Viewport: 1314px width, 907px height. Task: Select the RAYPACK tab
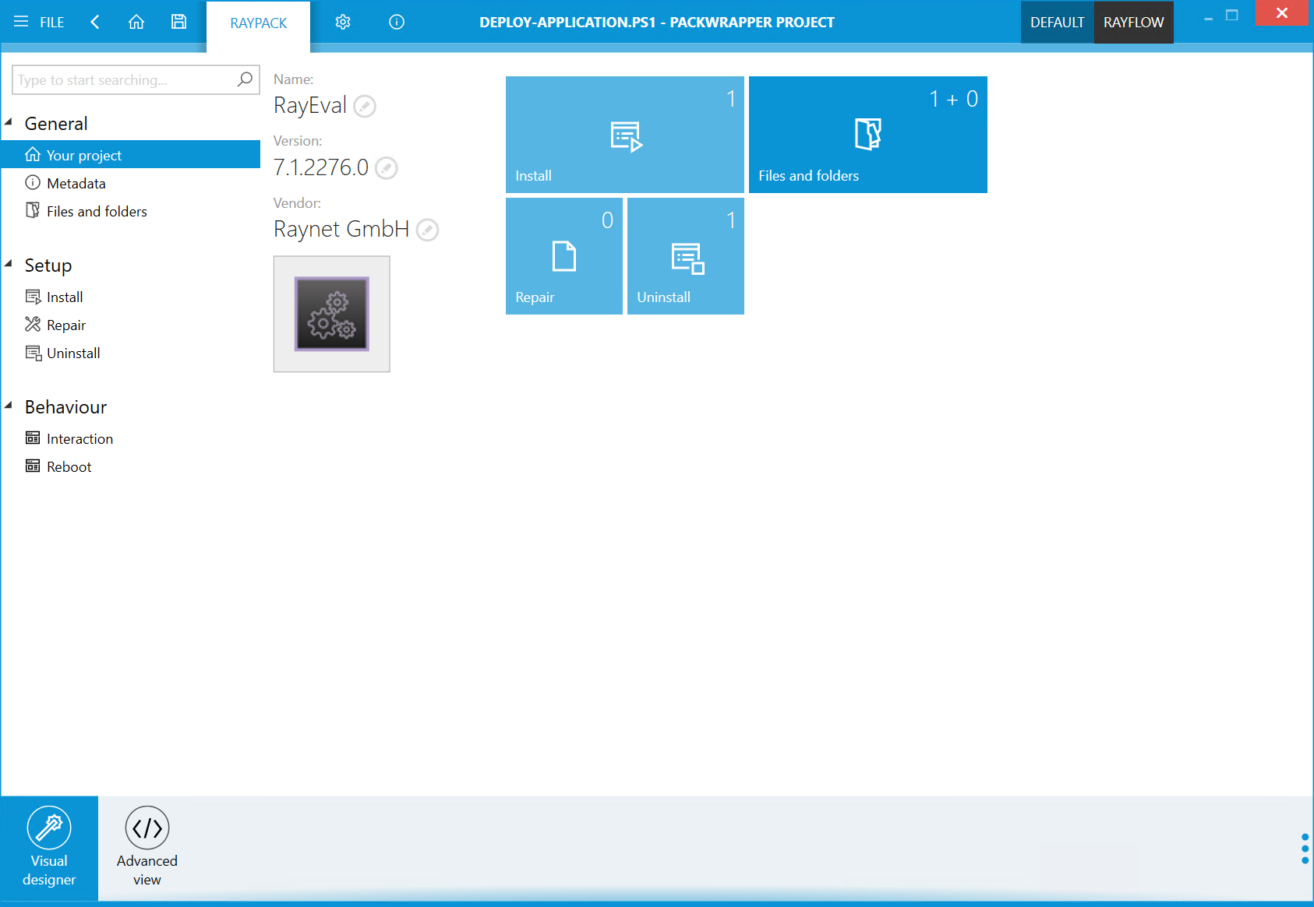click(x=258, y=23)
